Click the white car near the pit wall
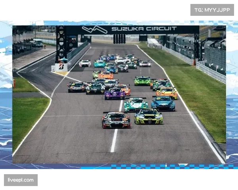The height and width of the screenshot is (190, 238). [84, 63]
